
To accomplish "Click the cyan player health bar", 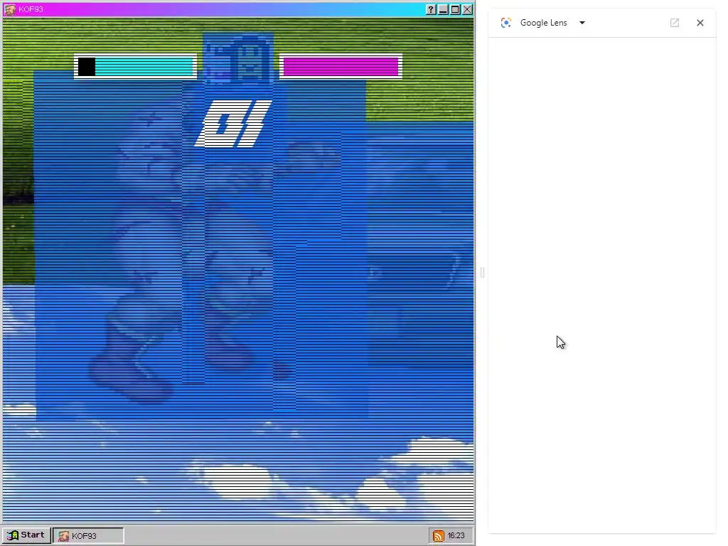I will coord(135,67).
